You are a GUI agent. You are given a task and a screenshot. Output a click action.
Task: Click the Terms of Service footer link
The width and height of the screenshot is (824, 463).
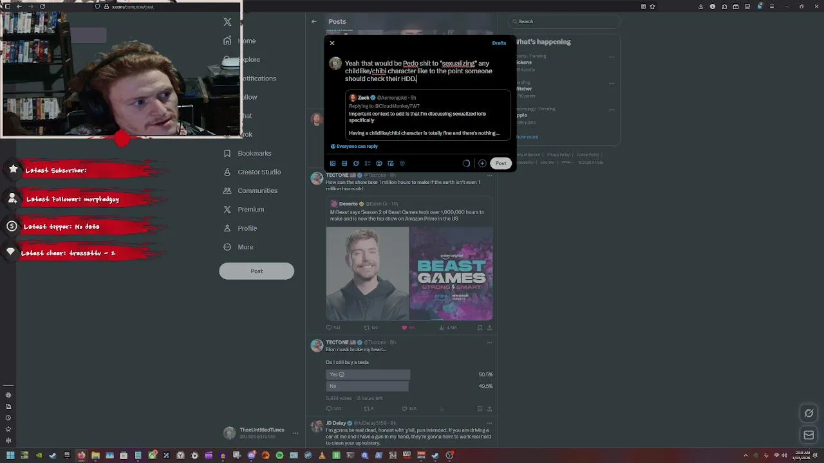[528, 155]
